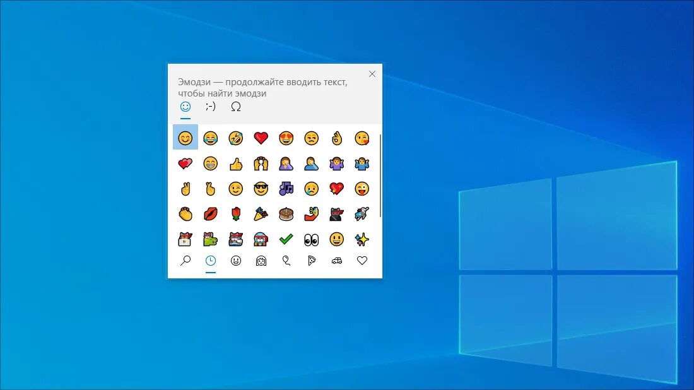Open the smiley faces category

(235, 260)
